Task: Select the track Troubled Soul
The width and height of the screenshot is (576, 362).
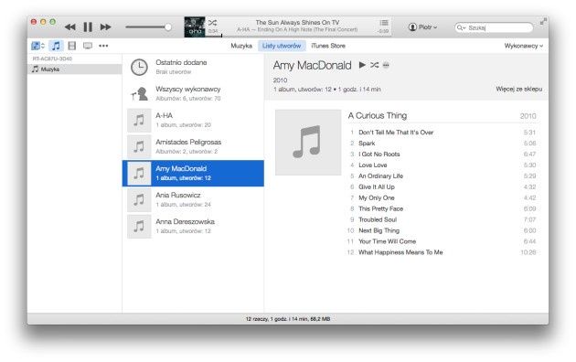Action: pos(443,219)
